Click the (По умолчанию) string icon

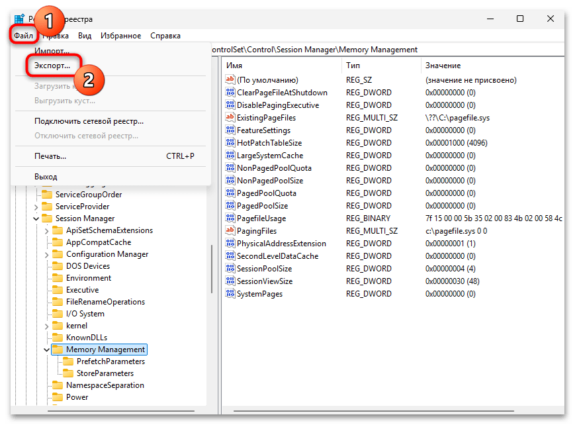pyautogui.click(x=230, y=79)
